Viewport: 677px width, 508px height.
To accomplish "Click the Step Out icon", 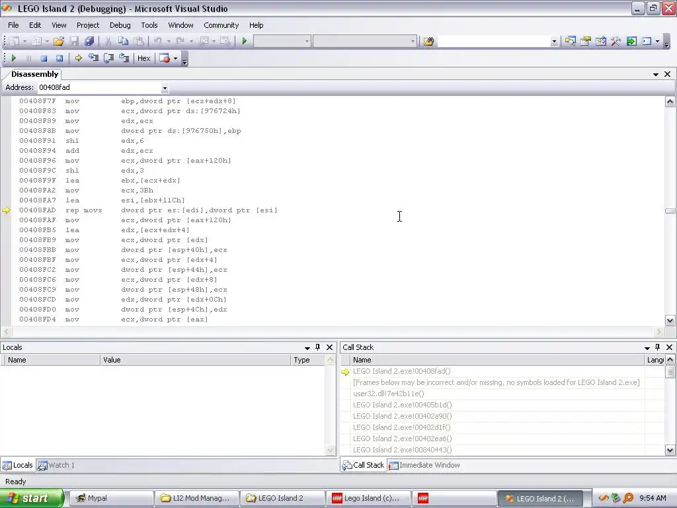I will tap(124, 58).
